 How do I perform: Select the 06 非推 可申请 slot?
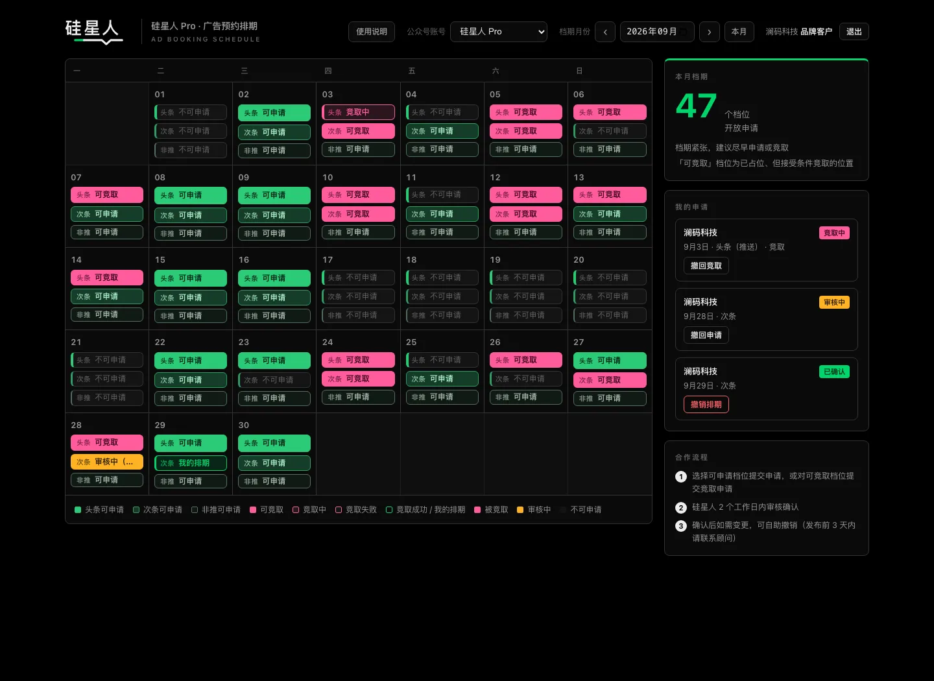[610, 149]
